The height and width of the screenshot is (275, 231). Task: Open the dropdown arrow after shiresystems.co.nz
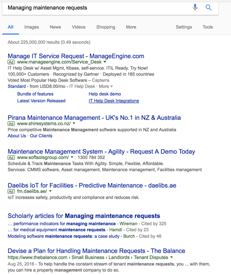click(74, 123)
